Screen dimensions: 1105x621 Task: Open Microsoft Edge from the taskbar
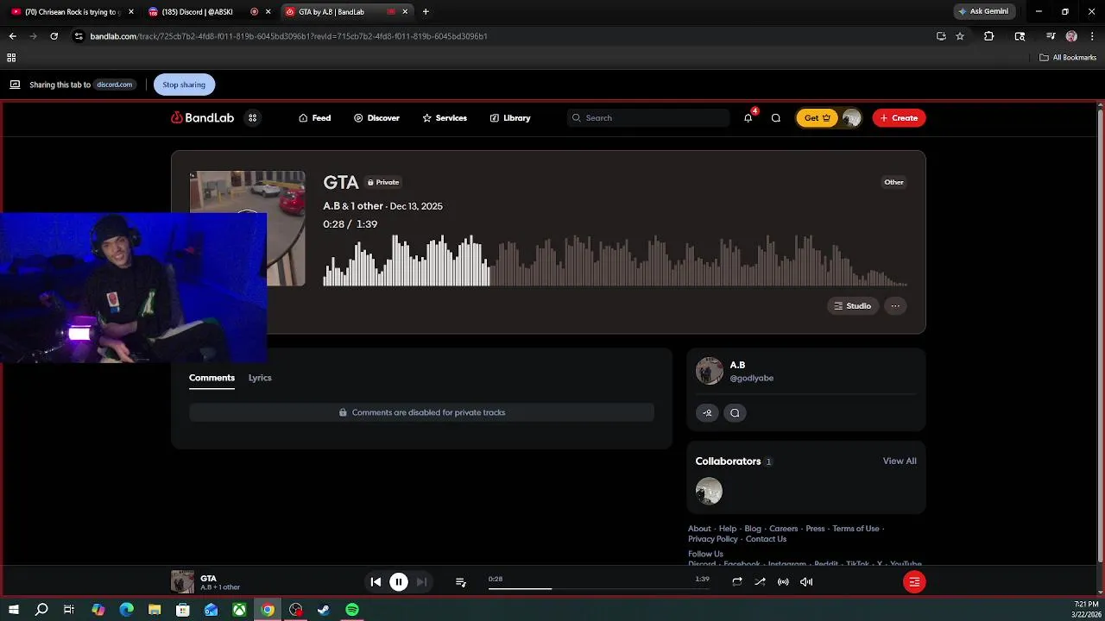click(x=126, y=610)
